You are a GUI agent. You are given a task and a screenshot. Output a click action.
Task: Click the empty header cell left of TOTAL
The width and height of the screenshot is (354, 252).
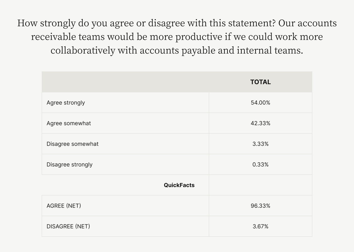tap(125, 82)
